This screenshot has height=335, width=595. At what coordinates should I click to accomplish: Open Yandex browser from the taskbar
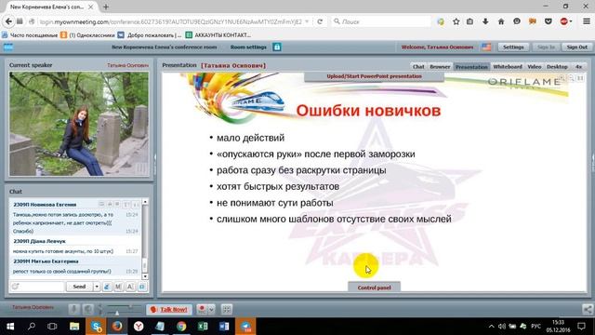click(139, 327)
